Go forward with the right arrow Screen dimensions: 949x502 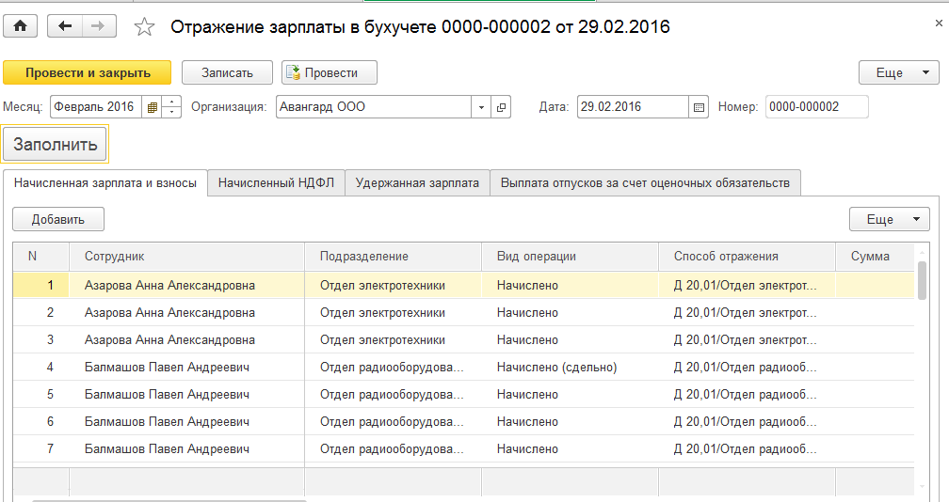tap(97, 26)
